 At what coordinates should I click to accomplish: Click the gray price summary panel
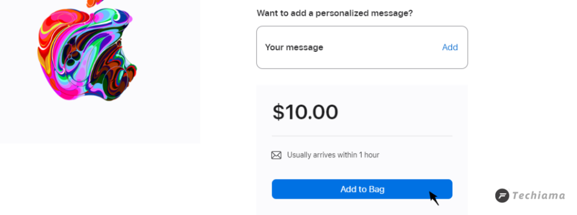pyautogui.click(x=362, y=150)
